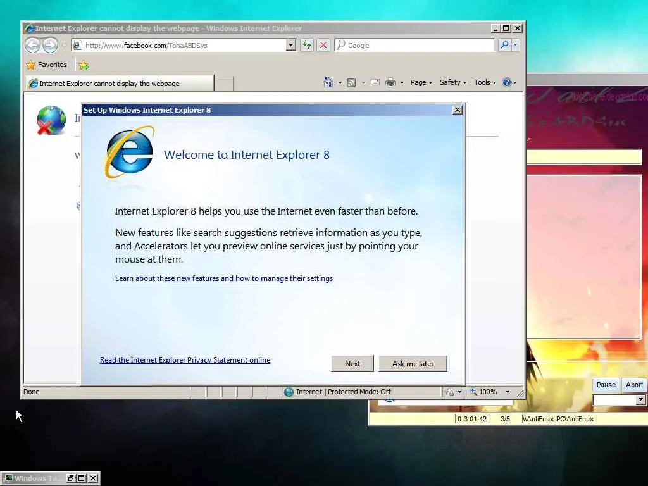
Task: Click the page icon in address bar
Action: point(77,45)
